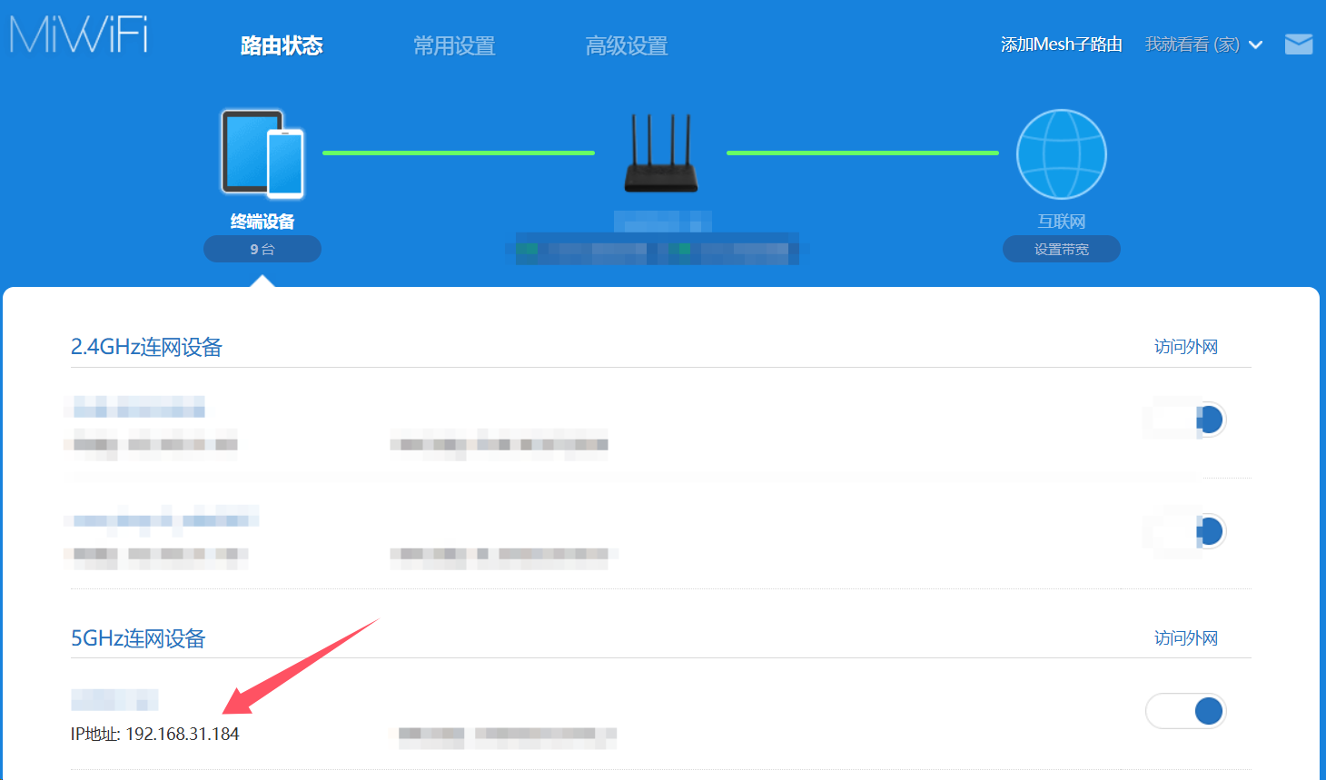
Task: Switch to the 高级设置 tab
Action: coord(627,45)
